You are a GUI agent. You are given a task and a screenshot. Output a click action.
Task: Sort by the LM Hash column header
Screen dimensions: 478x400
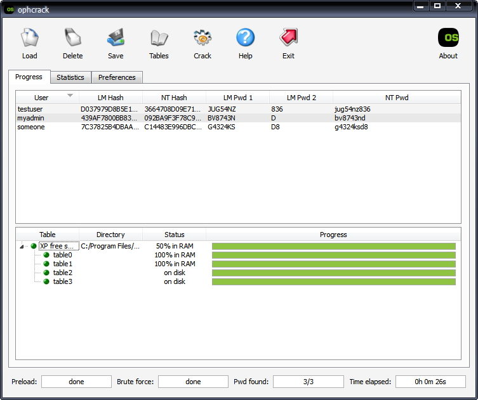(x=110, y=98)
